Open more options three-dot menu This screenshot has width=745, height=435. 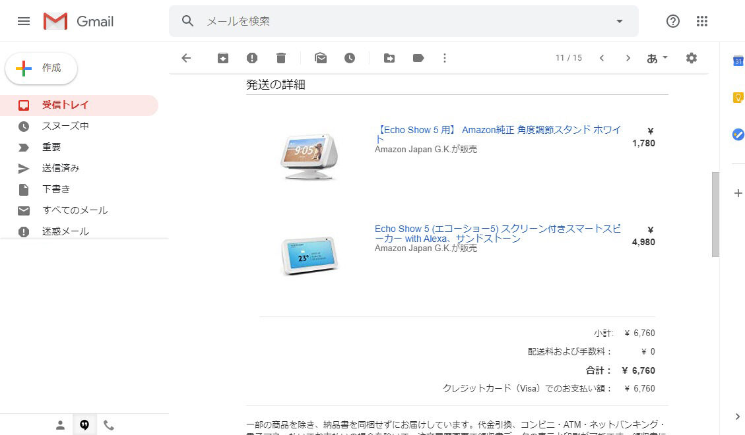[445, 58]
